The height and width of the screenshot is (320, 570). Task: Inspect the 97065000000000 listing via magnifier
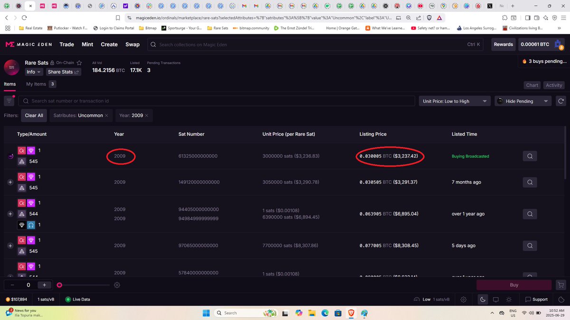click(x=530, y=246)
